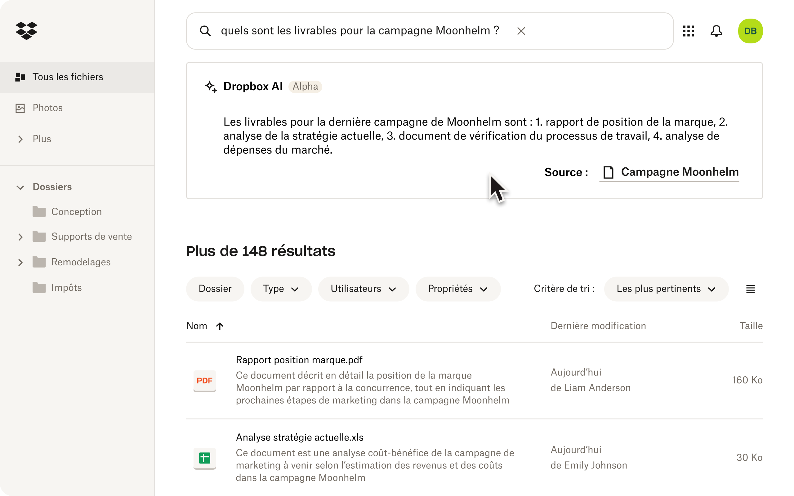This screenshot has height=496, width=794.
Task: Open the DB account avatar
Action: pos(750,31)
